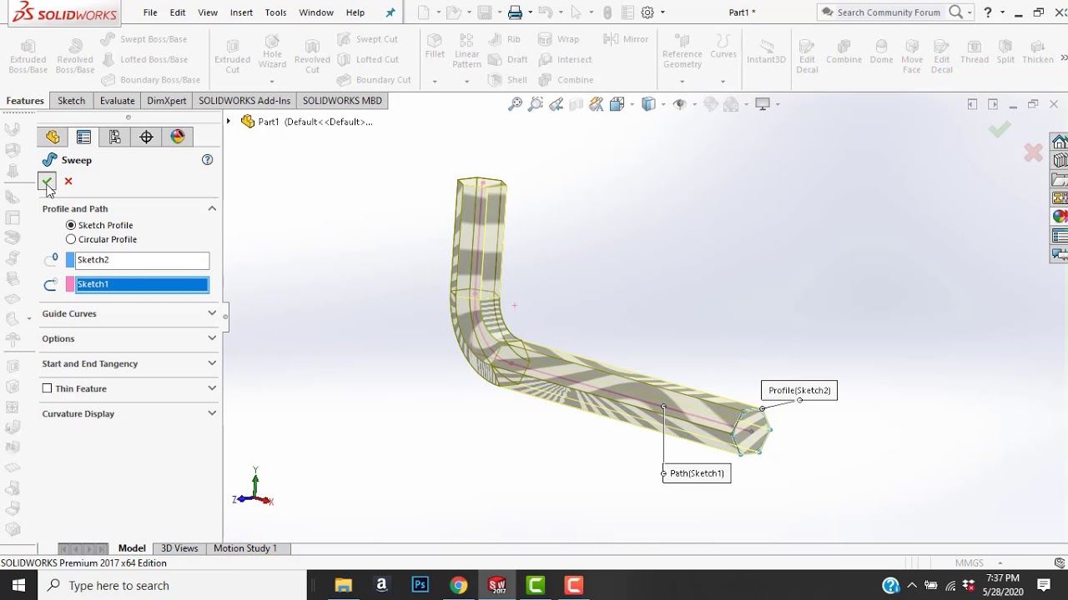Expand the Start and End Tangency section
Viewport: 1068px width, 600px height.
pos(212,363)
